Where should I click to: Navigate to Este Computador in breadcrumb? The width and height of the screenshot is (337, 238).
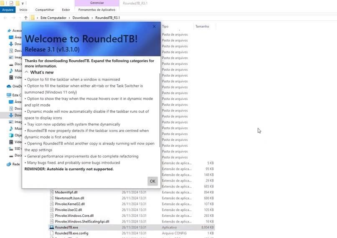pos(53,18)
